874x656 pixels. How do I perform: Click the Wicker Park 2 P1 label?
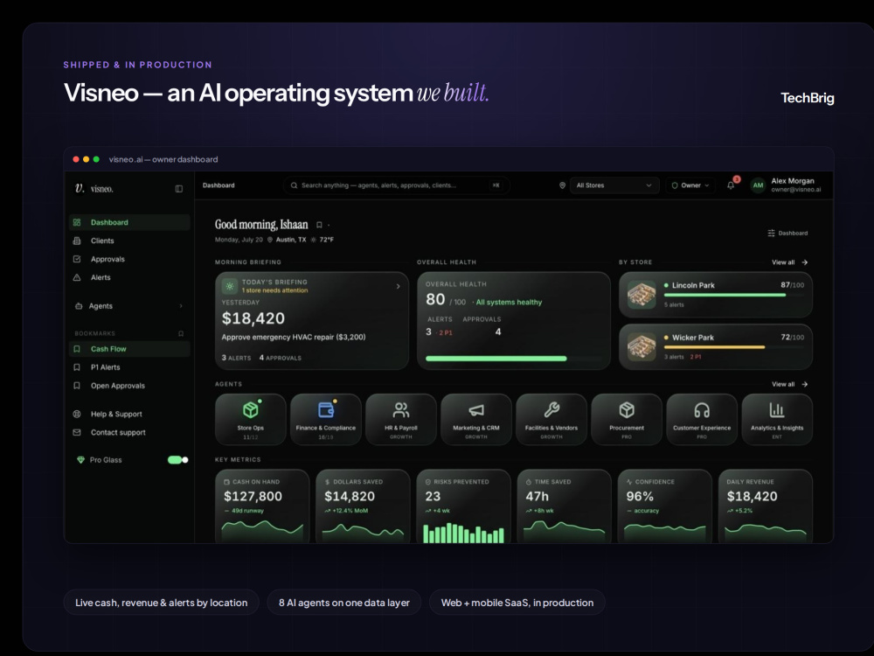tap(696, 357)
